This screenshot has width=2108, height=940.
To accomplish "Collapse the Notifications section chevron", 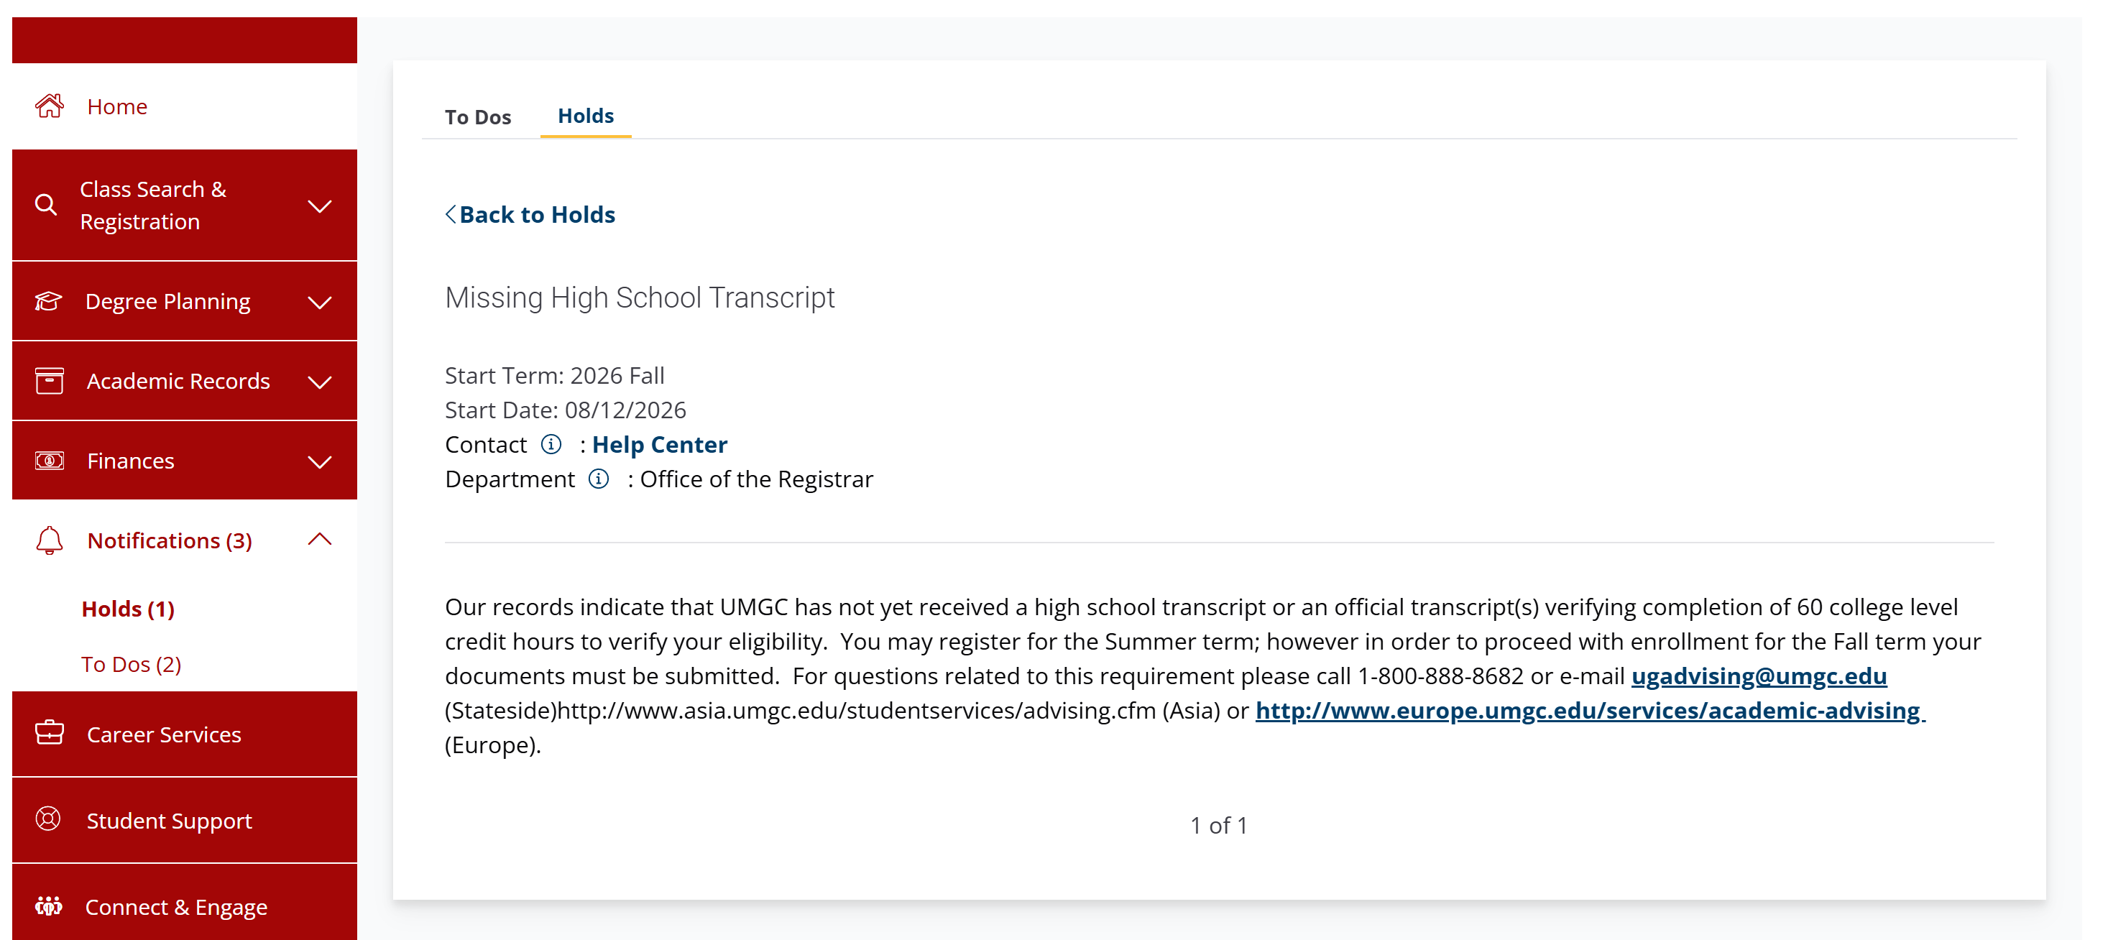I will pos(319,539).
